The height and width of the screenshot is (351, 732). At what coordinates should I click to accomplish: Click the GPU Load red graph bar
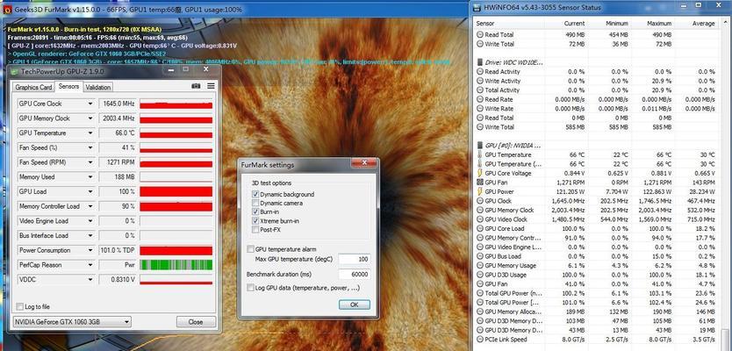point(176,192)
